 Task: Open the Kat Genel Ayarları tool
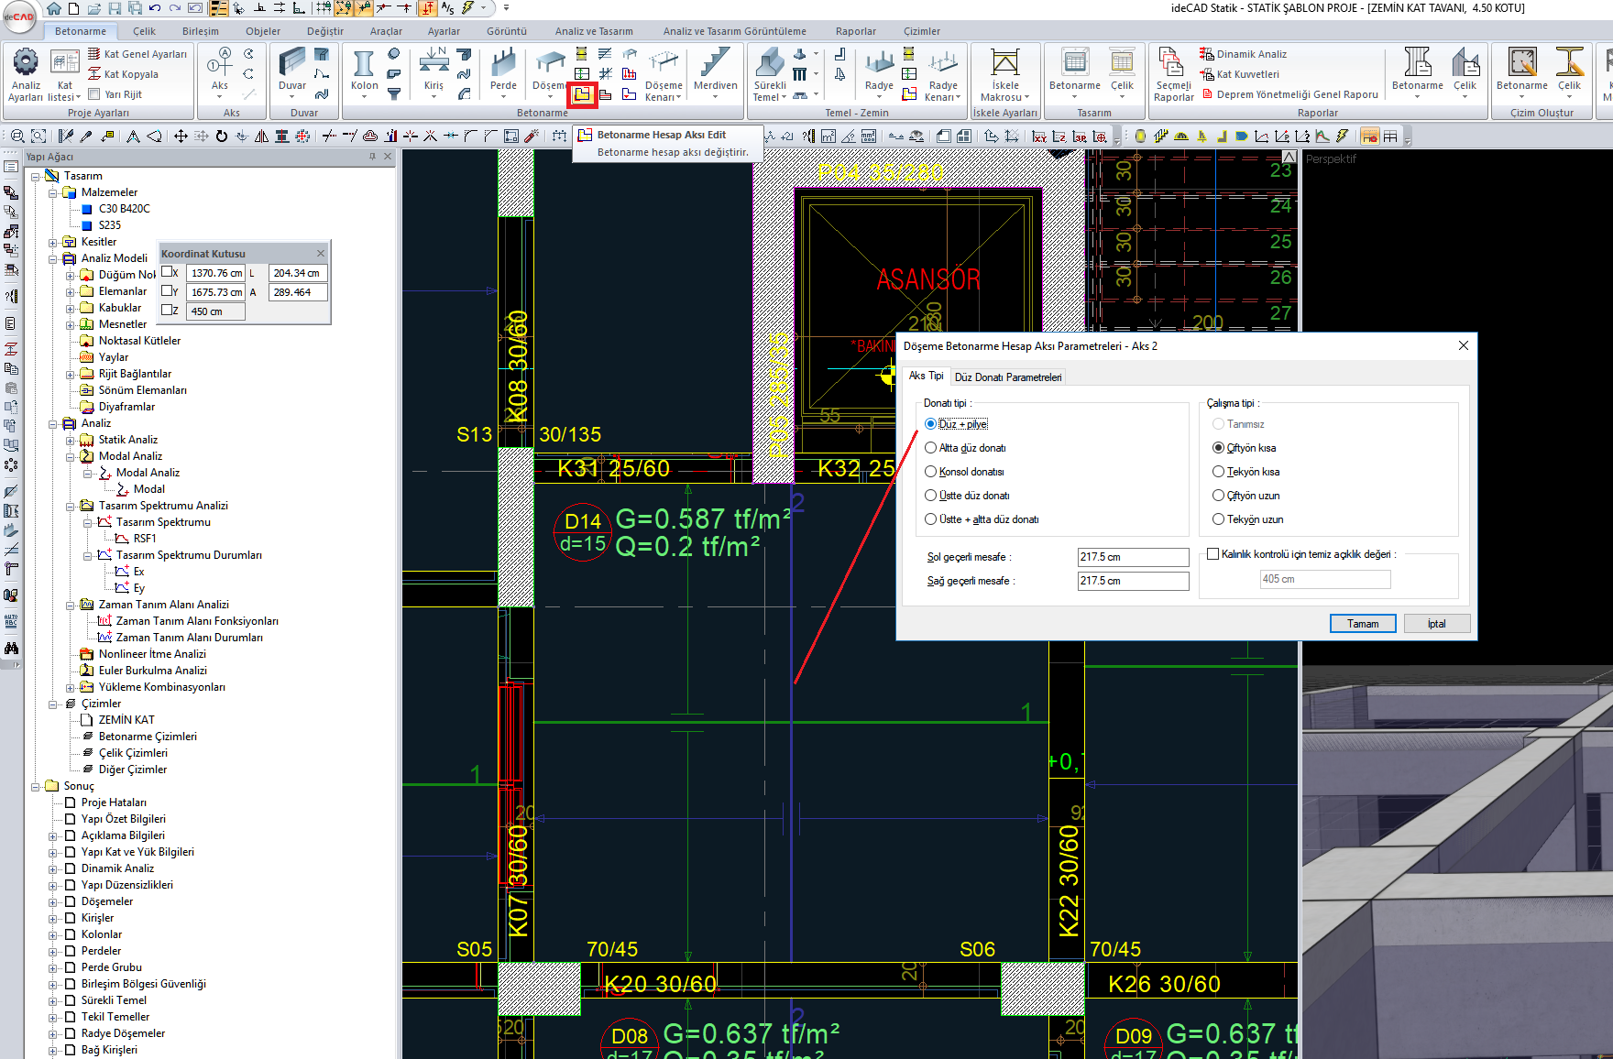pos(137,54)
